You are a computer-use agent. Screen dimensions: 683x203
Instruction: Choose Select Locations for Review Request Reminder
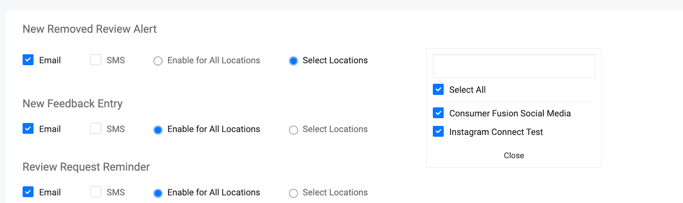tap(293, 193)
